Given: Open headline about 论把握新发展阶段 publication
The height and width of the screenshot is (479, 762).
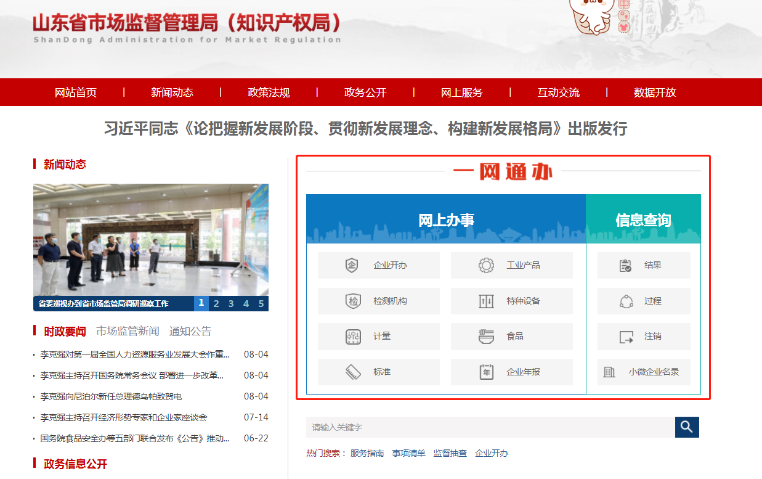Looking at the screenshot, I should coord(365,129).
